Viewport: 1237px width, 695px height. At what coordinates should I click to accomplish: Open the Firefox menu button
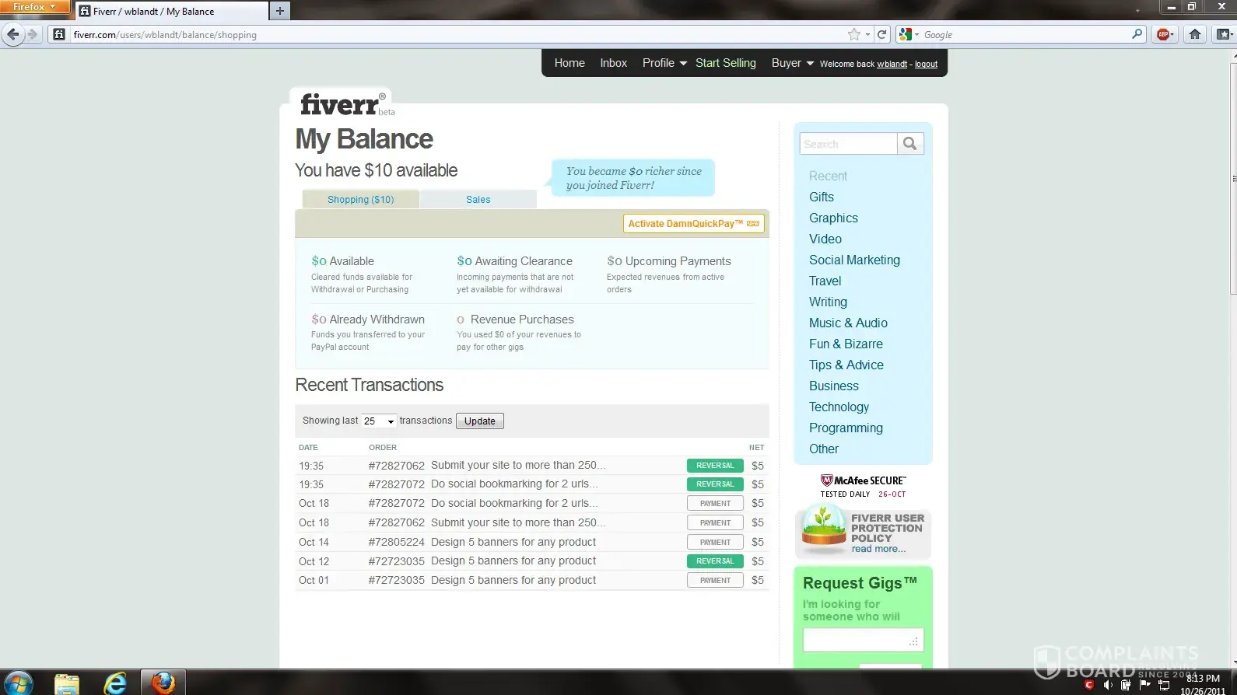tap(34, 7)
